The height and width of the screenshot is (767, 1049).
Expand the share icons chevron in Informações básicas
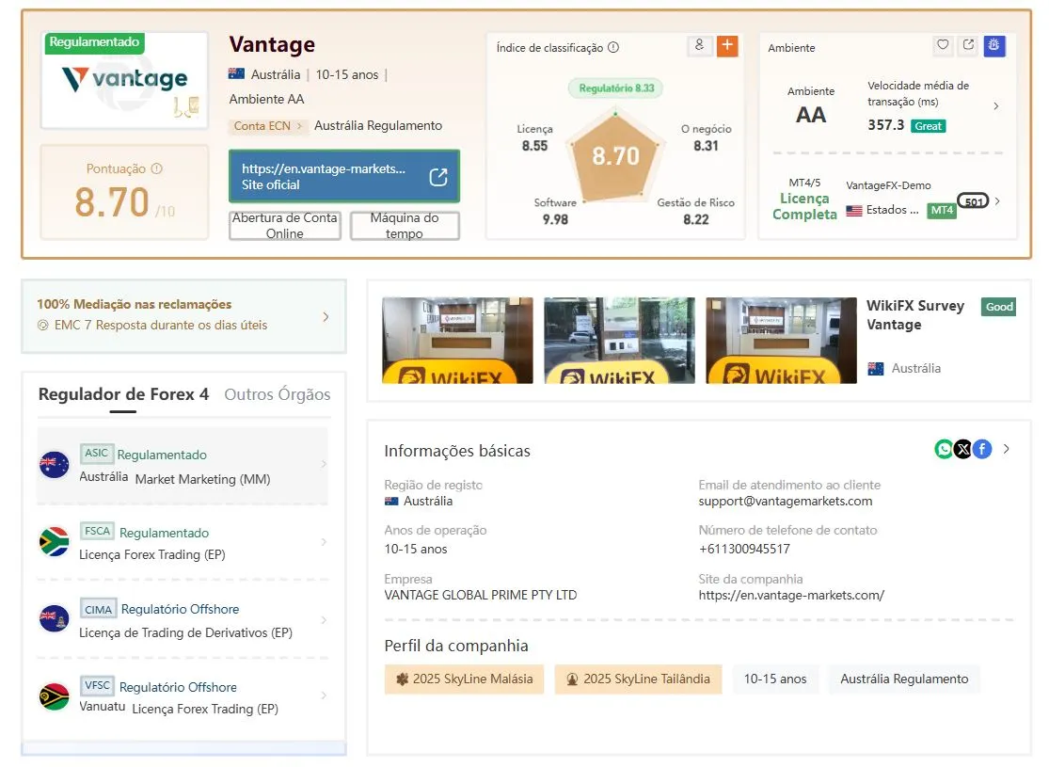point(1006,449)
